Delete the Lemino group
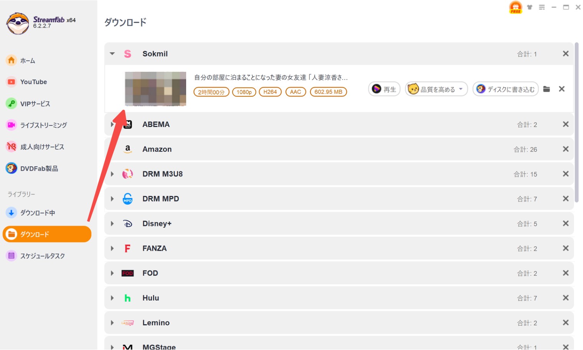This screenshot has height=350, width=583. (x=565, y=323)
